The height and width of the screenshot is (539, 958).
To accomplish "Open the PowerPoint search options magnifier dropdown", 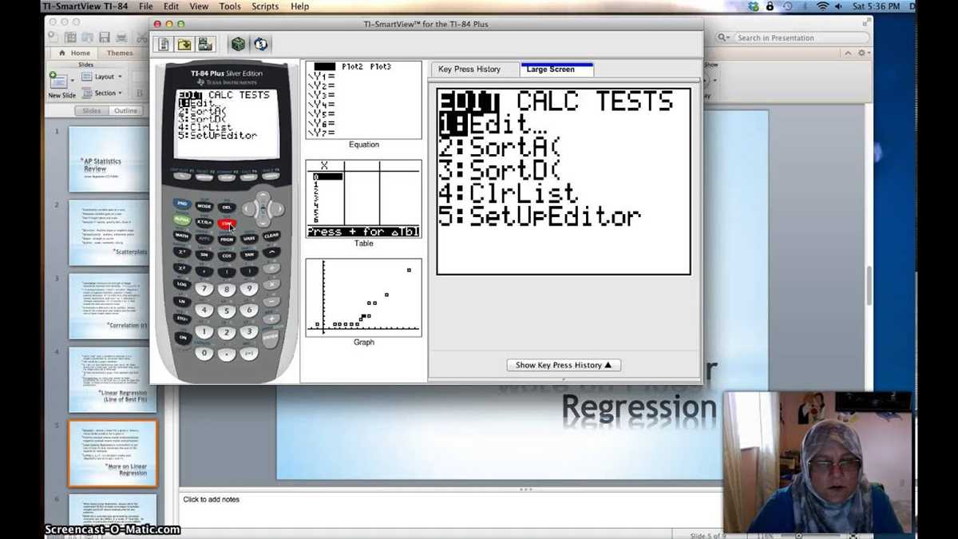I will [723, 38].
